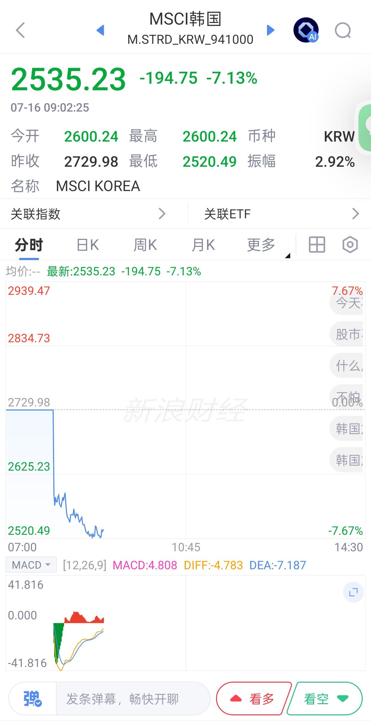The height and width of the screenshot is (721, 371).
Task: Click the 发条弹幕 comment input field
Action: point(133,699)
